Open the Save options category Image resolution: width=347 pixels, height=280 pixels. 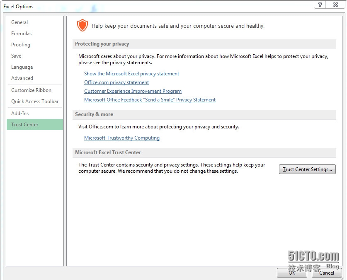coord(35,56)
